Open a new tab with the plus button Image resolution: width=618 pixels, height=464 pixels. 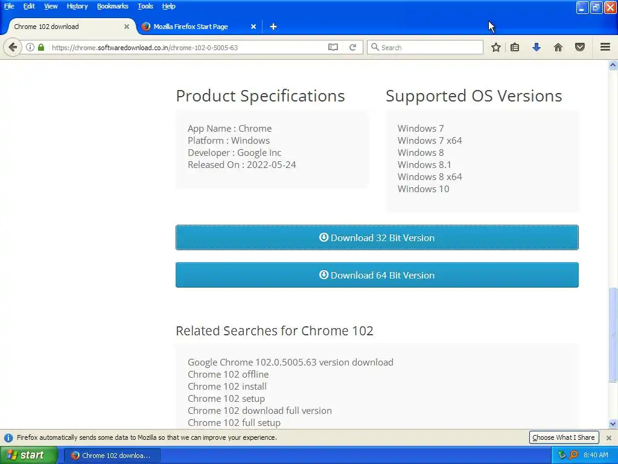click(273, 27)
